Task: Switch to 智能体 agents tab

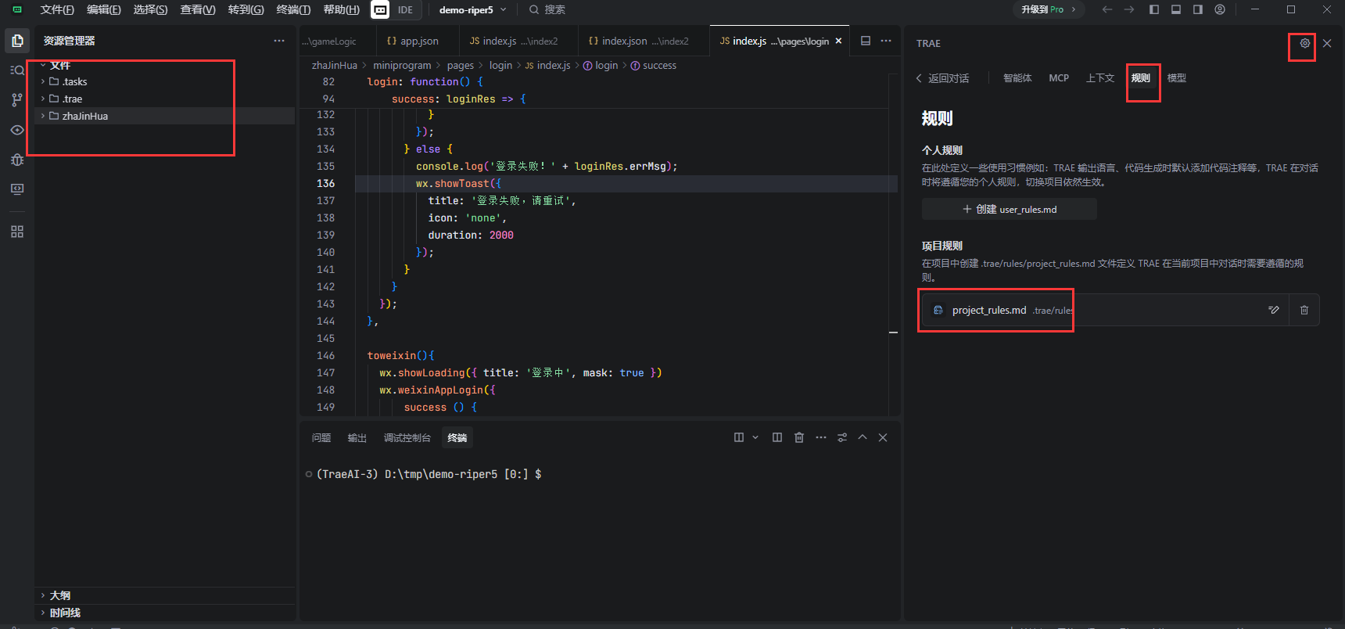Action: click(x=1017, y=77)
